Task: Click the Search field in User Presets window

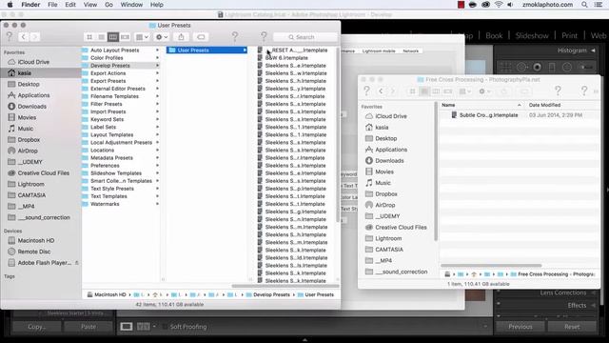Action: pos(305,37)
